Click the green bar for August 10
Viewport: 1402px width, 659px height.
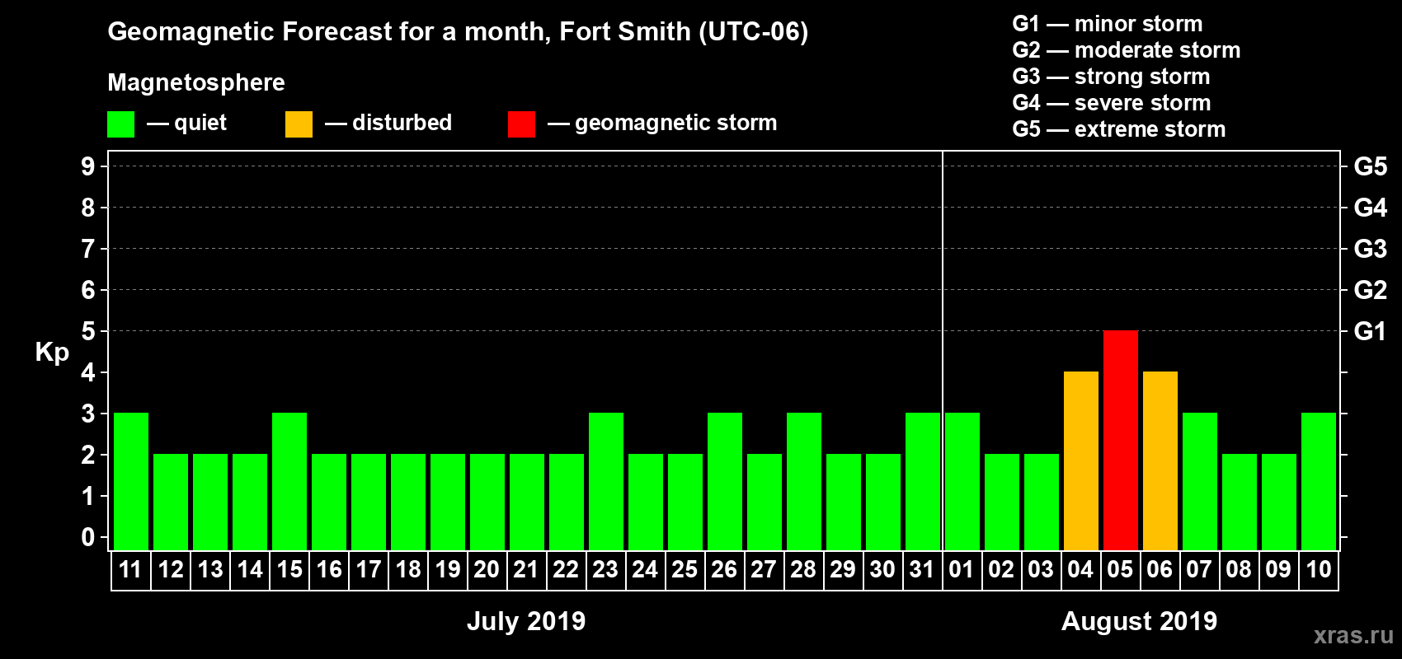(x=1319, y=482)
